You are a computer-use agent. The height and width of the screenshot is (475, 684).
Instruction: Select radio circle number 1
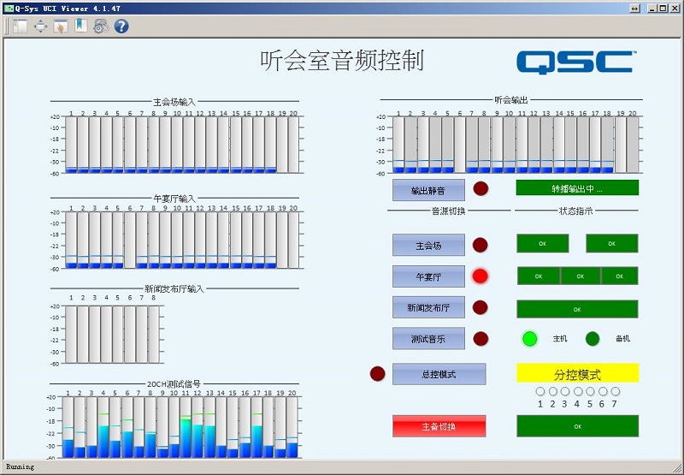tap(540, 392)
